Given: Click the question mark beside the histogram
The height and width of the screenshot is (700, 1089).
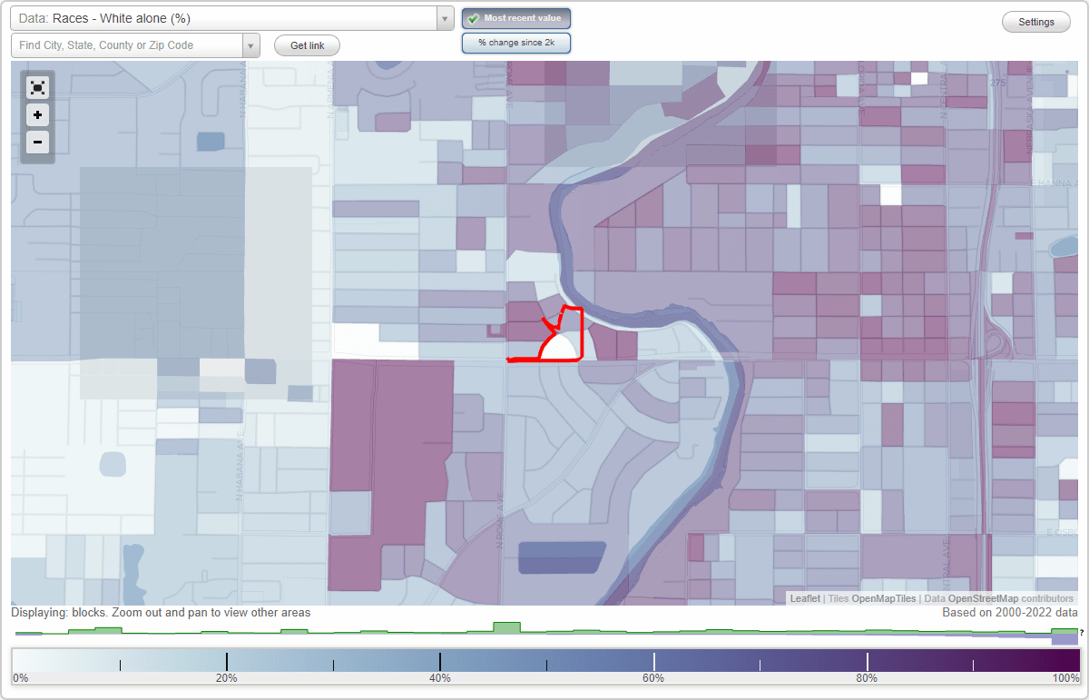Looking at the screenshot, I should (x=1082, y=633).
